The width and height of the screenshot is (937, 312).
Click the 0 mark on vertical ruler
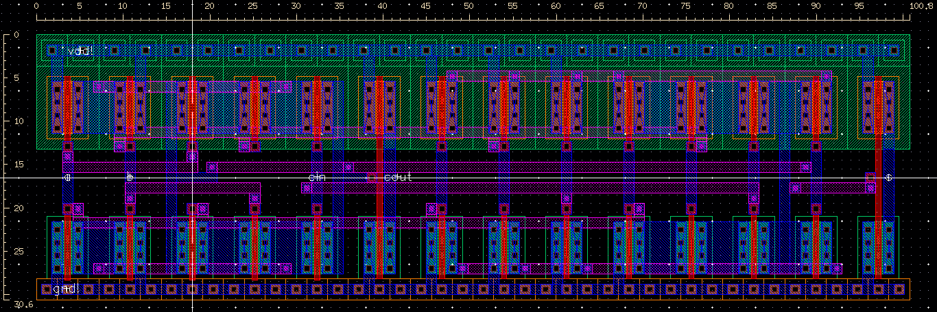pos(16,34)
